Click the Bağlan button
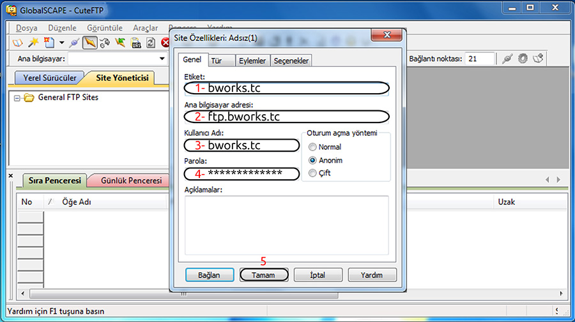Image resolution: width=575 pixels, height=322 pixels. pyautogui.click(x=210, y=275)
